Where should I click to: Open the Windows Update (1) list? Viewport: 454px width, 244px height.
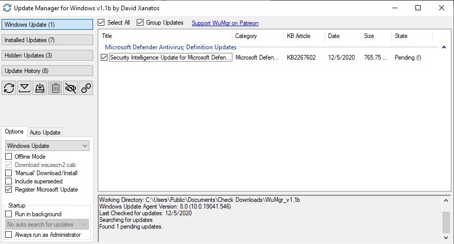point(47,25)
